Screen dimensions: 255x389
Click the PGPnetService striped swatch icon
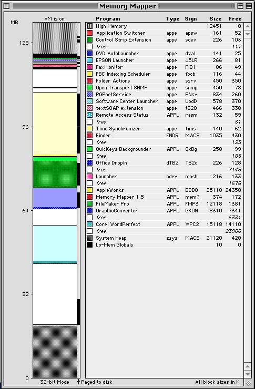[89, 94]
